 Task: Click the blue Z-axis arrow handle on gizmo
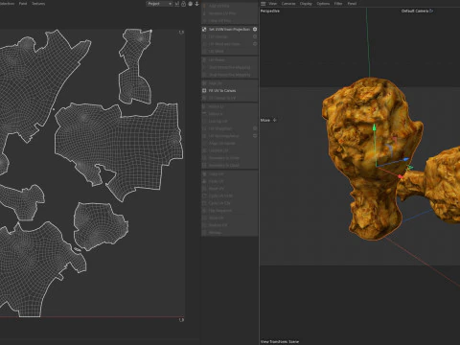(x=405, y=159)
